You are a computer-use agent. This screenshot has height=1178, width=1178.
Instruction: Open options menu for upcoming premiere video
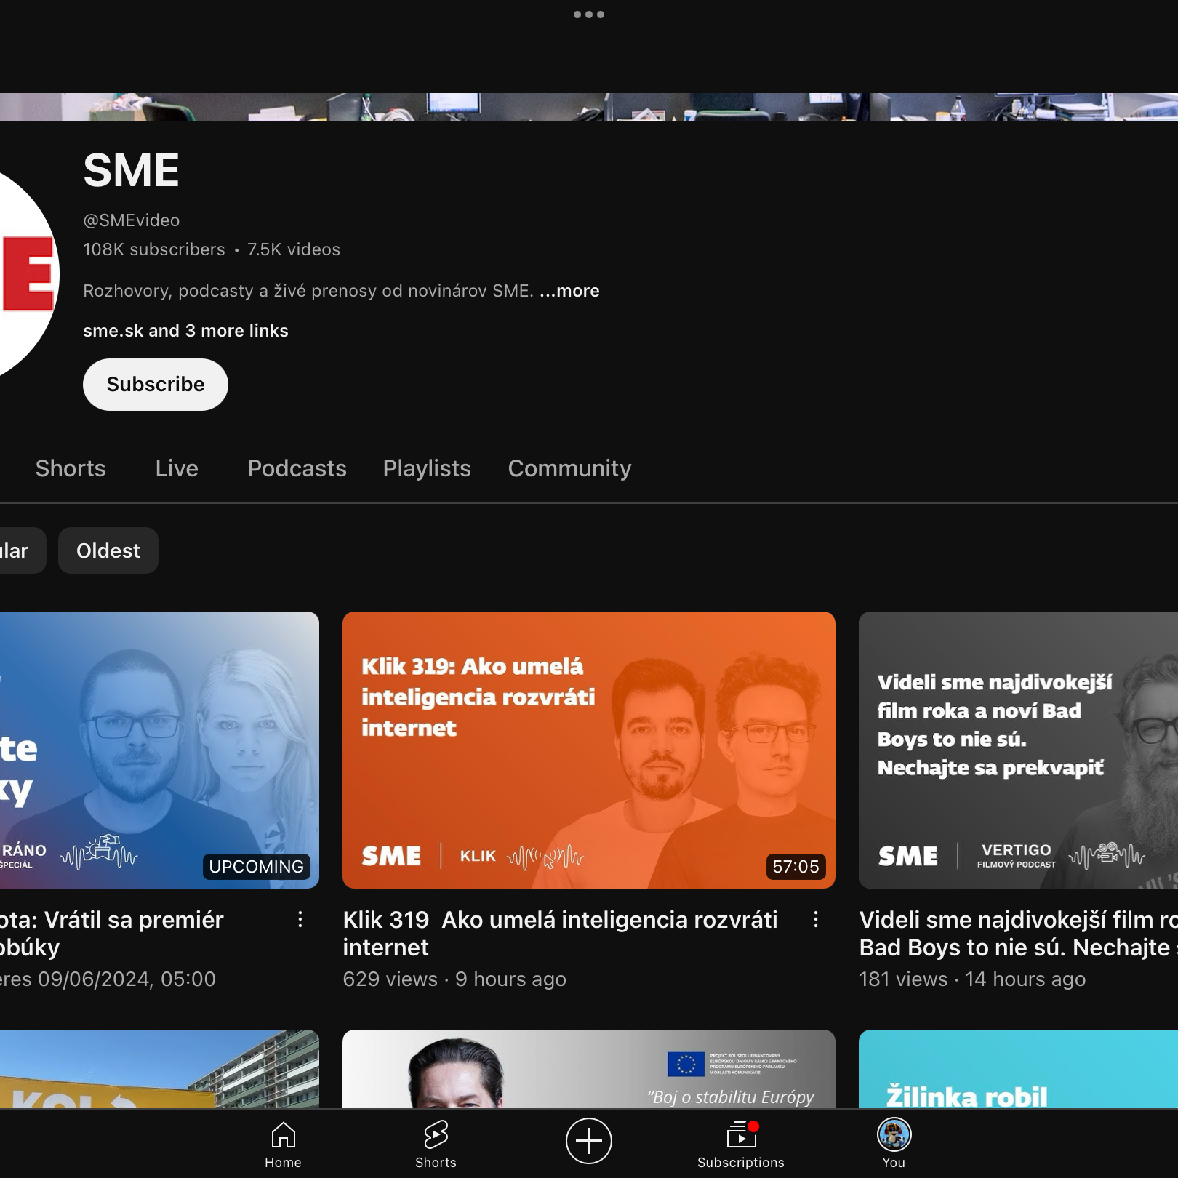300,920
